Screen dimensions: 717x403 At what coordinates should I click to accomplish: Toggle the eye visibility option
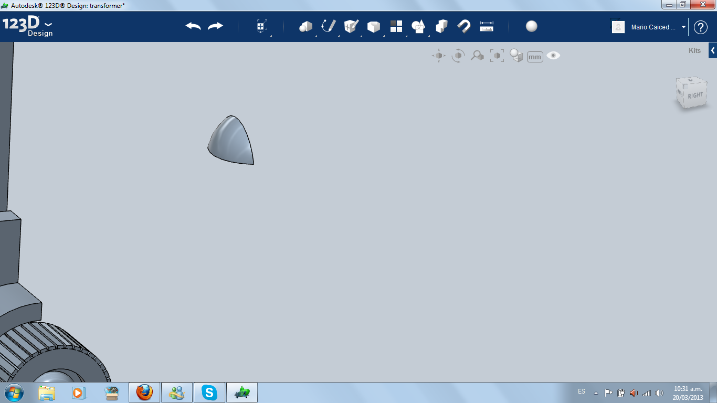point(553,56)
